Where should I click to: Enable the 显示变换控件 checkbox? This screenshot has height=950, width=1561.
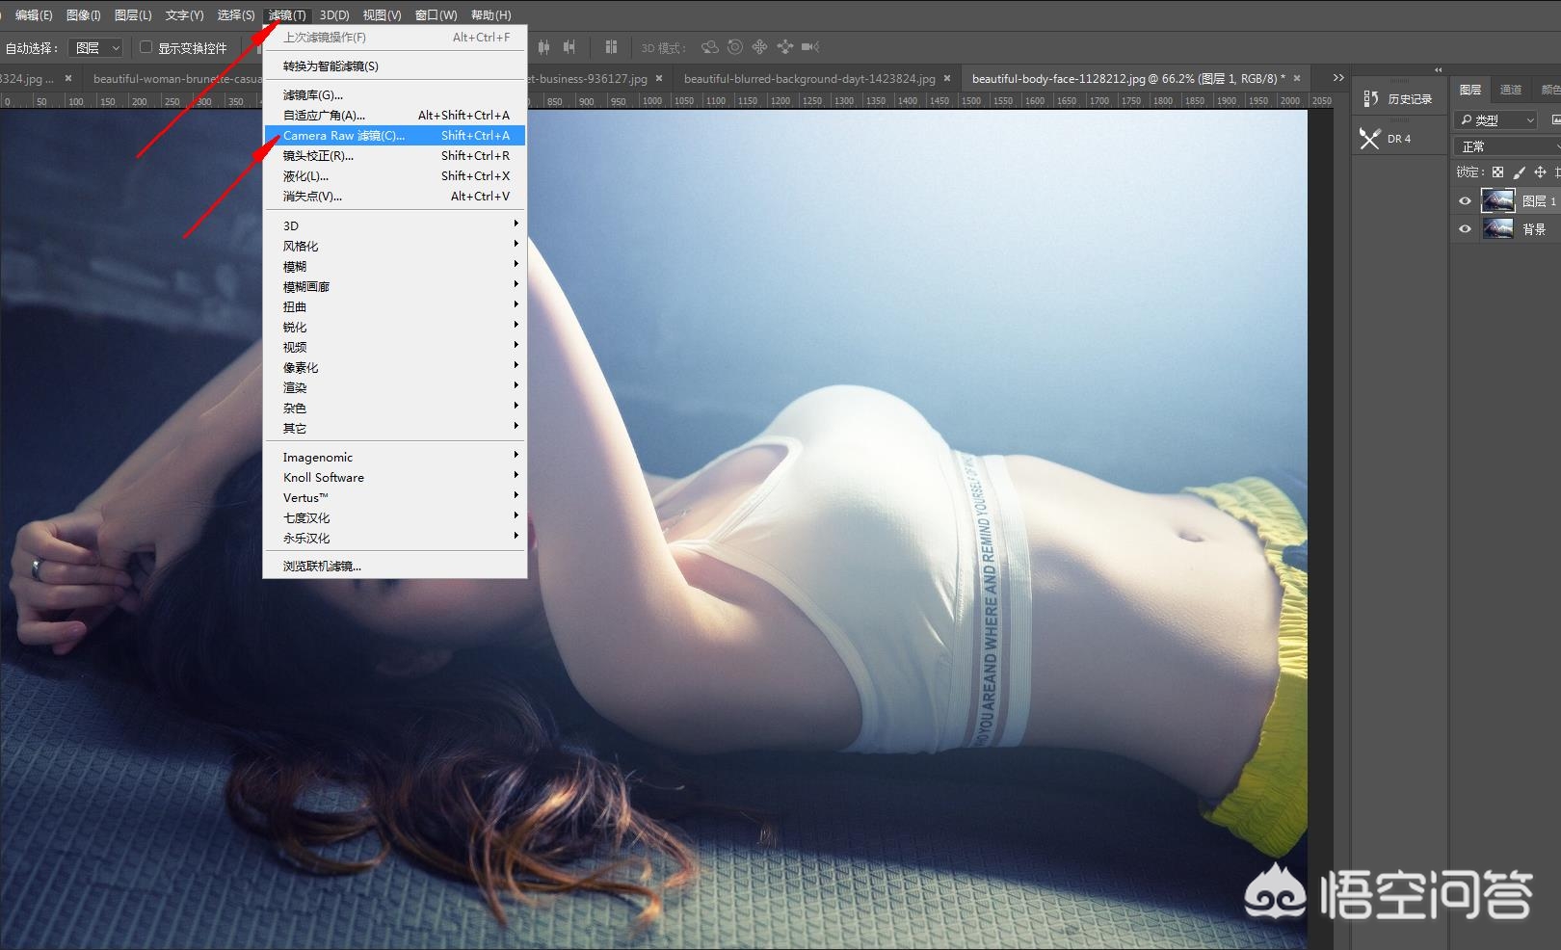146,47
